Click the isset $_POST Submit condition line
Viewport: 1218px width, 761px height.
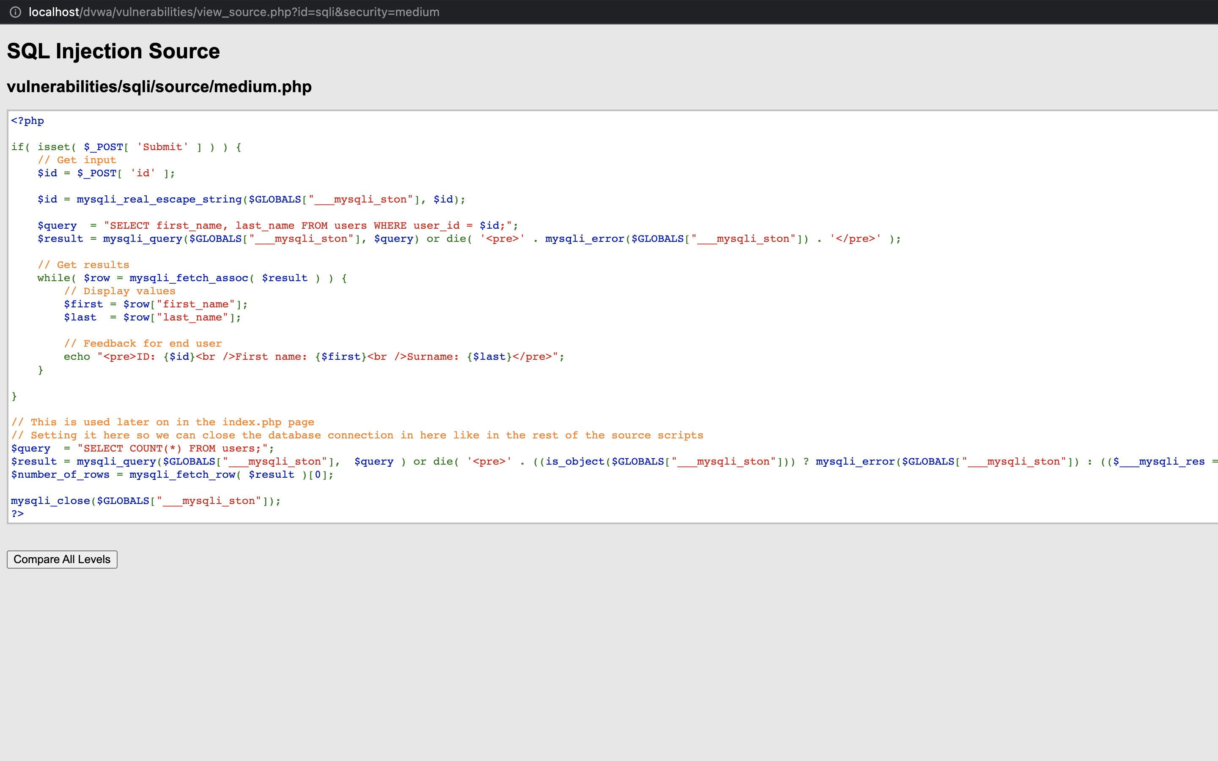126,147
